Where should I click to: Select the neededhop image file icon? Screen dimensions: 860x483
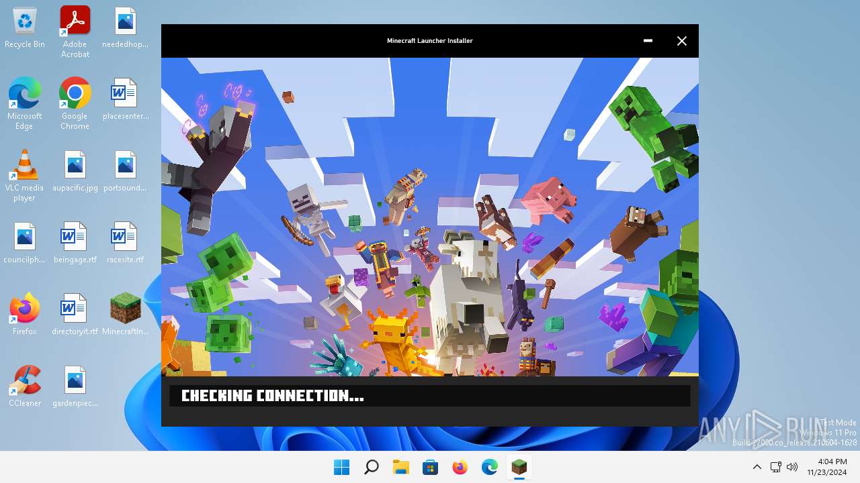click(x=126, y=28)
